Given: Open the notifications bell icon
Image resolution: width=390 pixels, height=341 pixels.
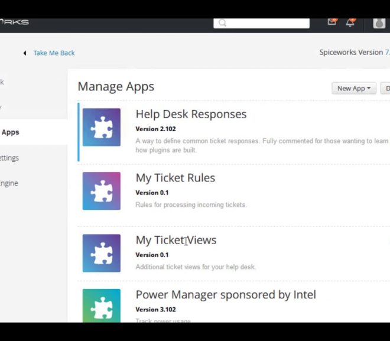Looking at the screenshot, I should coord(350,22).
